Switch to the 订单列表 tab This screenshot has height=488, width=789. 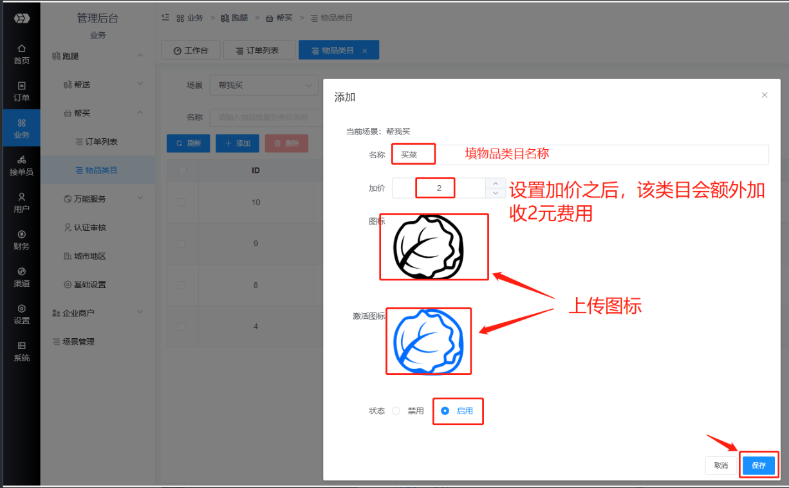tap(259, 50)
